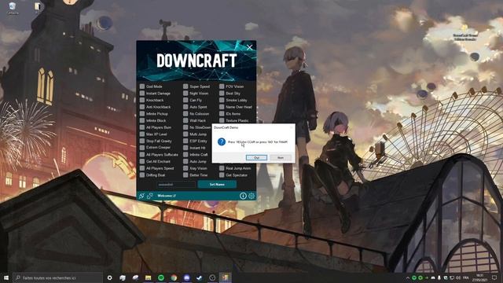Open File Explorer from the taskbar
This screenshot has height=283, width=503.
coord(149,277)
